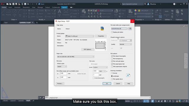Expand the Draw panel in ribbon

14,20
